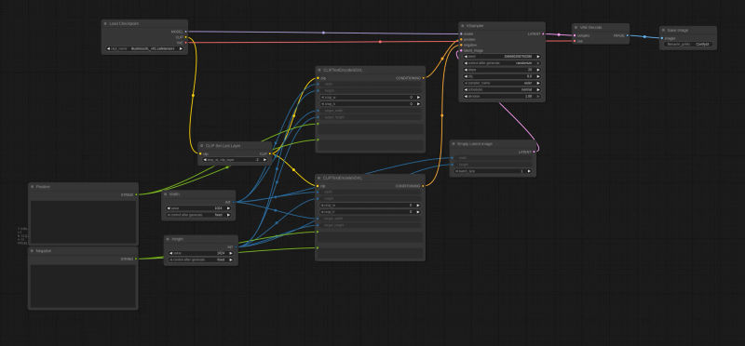Collapse the upper CLIPTextEncodeSDXL node title dot
745x346 pixels.
tap(319, 71)
